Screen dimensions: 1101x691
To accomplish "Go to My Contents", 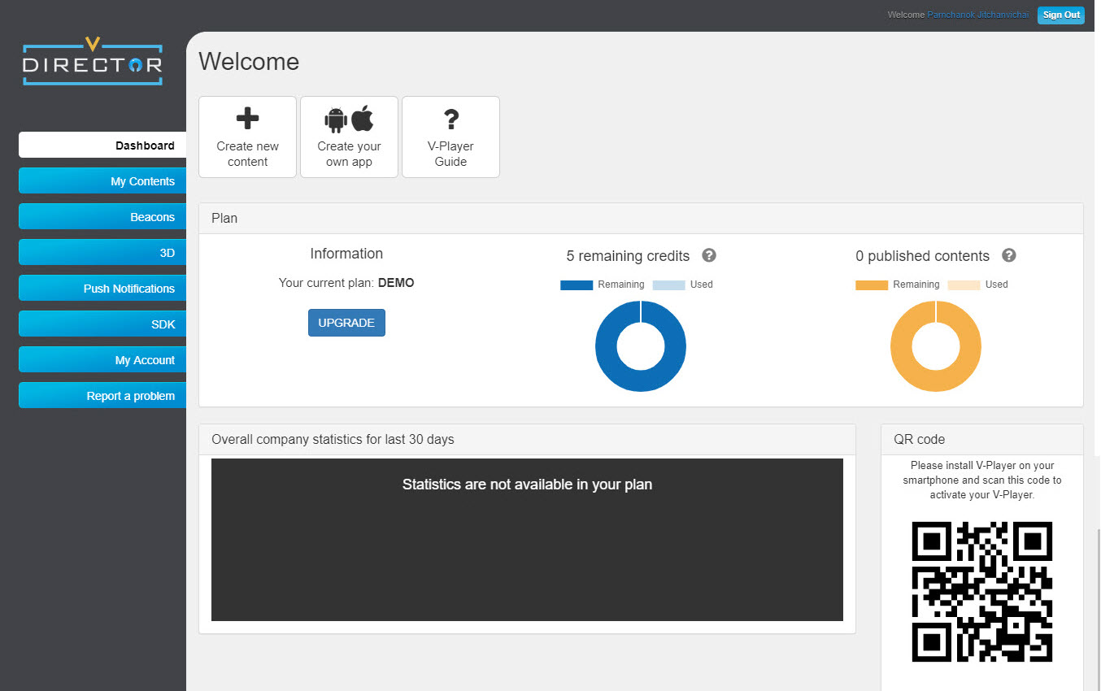I will 102,181.
